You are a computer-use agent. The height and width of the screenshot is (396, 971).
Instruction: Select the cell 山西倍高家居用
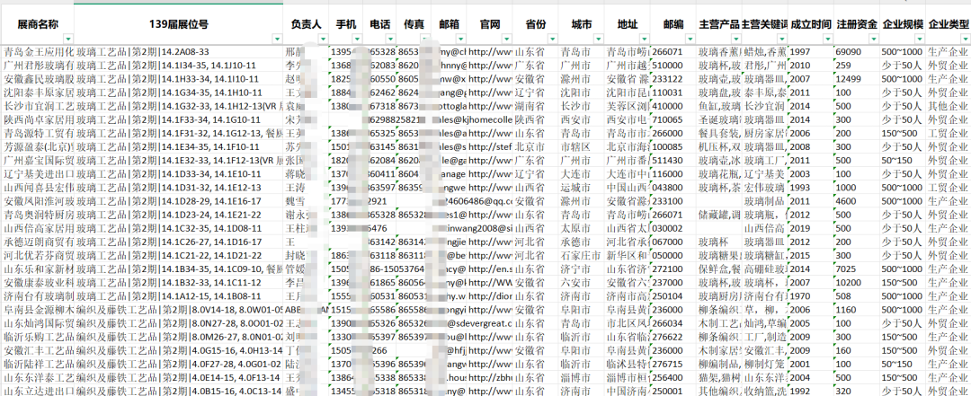37,228
